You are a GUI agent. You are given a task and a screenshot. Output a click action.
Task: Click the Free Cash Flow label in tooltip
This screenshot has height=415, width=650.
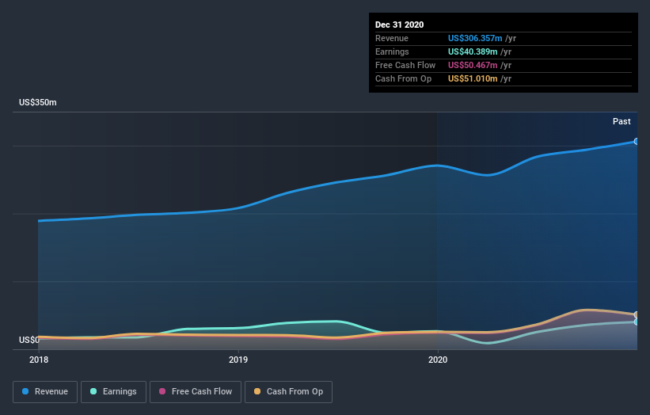(x=405, y=65)
